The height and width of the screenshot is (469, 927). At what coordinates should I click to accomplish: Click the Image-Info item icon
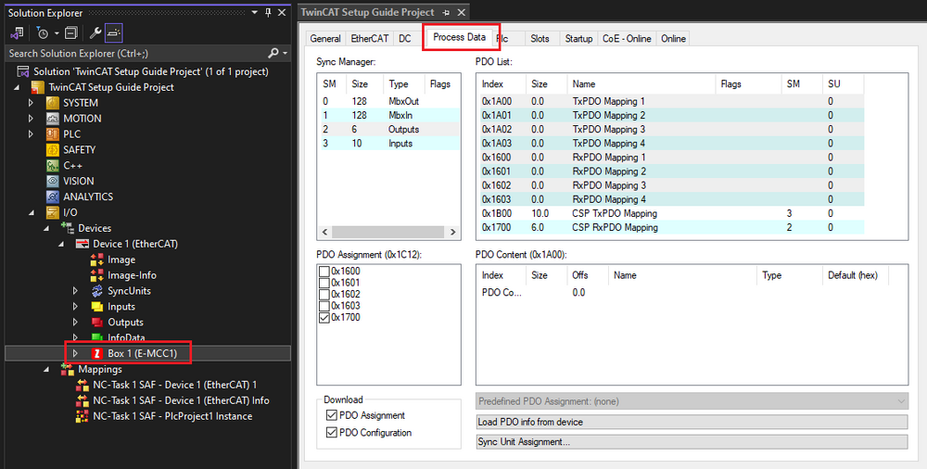coord(97,275)
